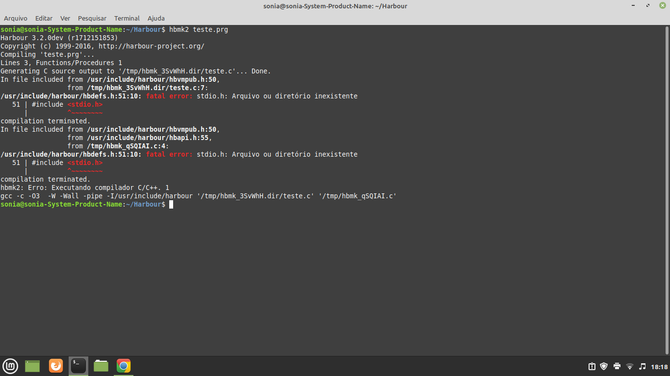Image resolution: width=670 pixels, height=376 pixels.
Task: Click the shield icon in the system tray
Action: (604, 367)
